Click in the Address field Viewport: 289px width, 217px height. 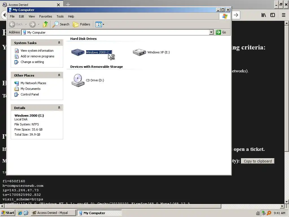[x=115, y=32]
